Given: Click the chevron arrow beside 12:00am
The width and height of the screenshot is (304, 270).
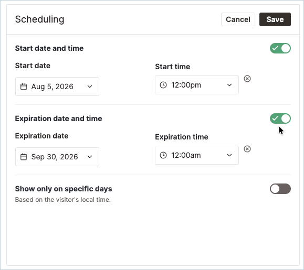Looking at the screenshot, I should (229, 155).
